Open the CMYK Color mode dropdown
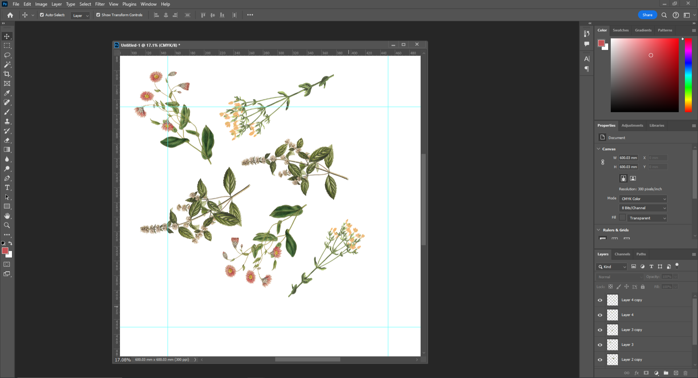The height and width of the screenshot is (378, 698). (643, 199)
